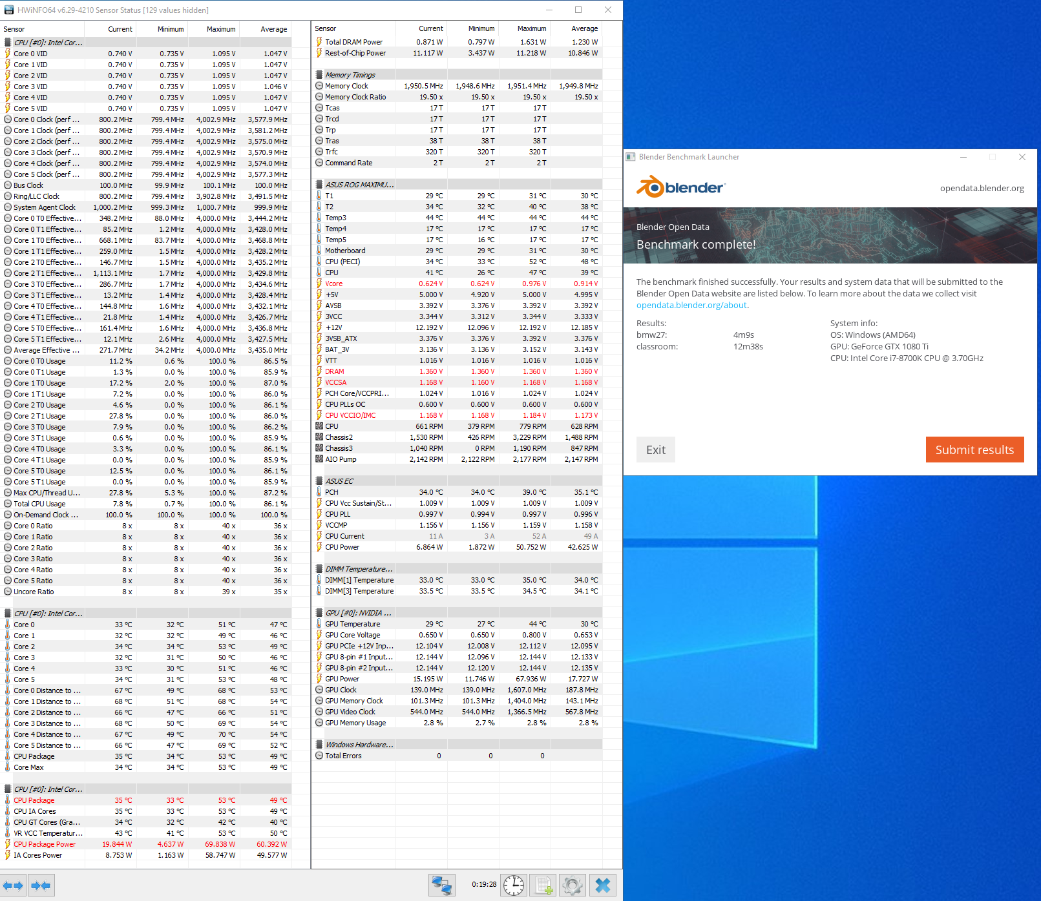Select the Total Errors row
The width and height of the screenshot is (1041, 901).
point(457,756)
